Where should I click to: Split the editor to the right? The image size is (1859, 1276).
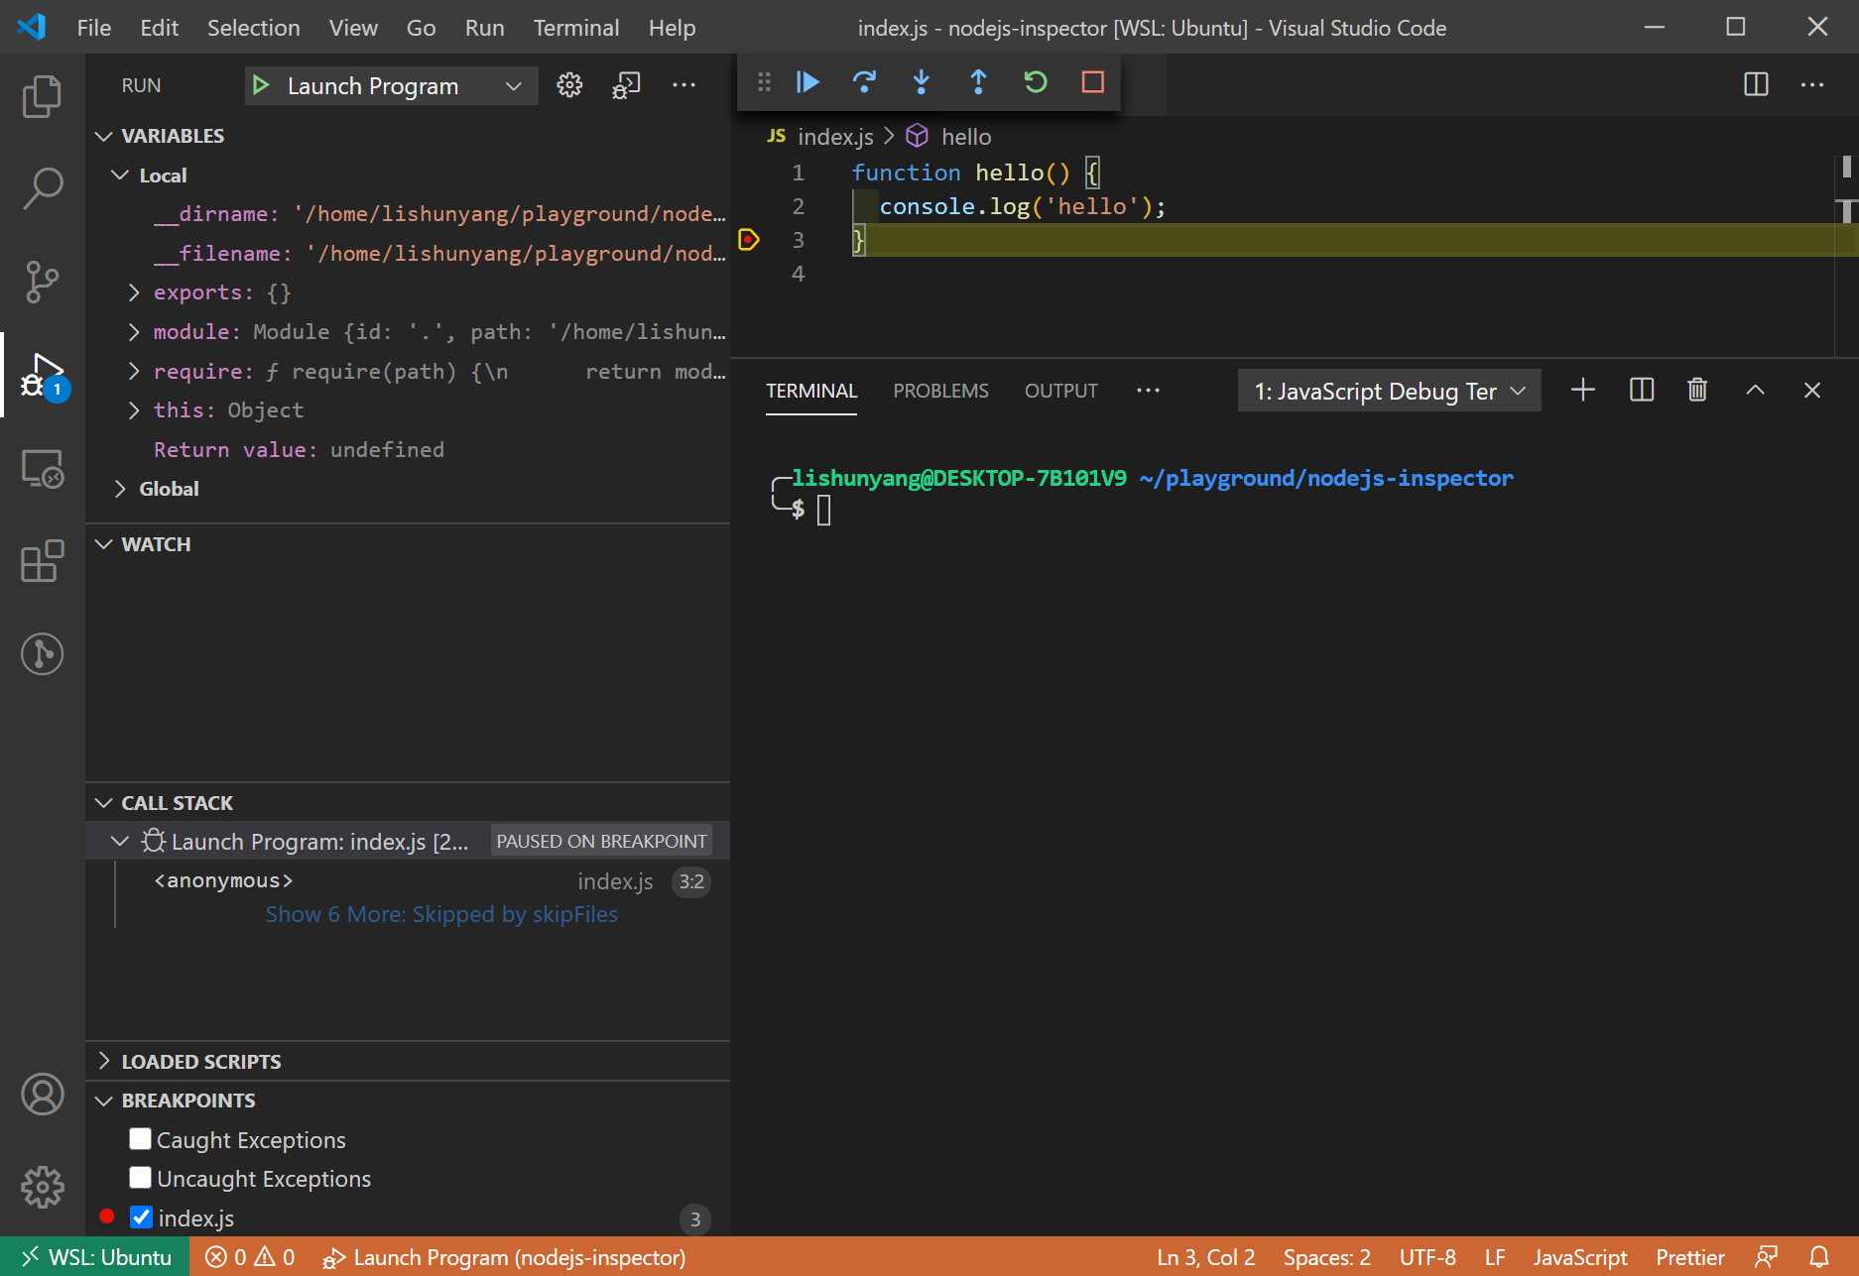(1756, 84)
